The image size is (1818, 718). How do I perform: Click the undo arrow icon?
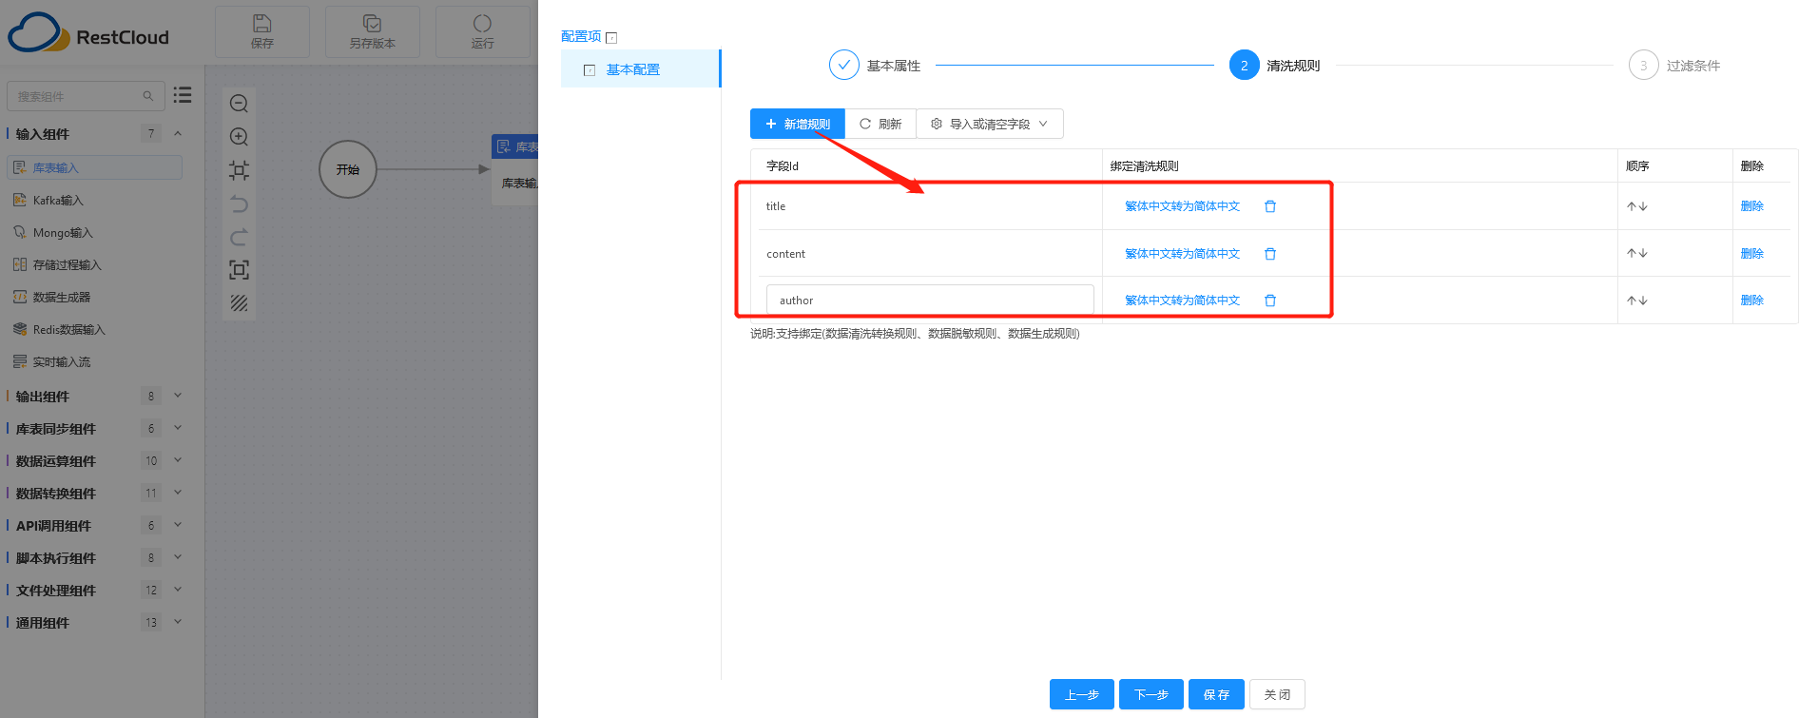pyautogui.click(x=239, y=204)
